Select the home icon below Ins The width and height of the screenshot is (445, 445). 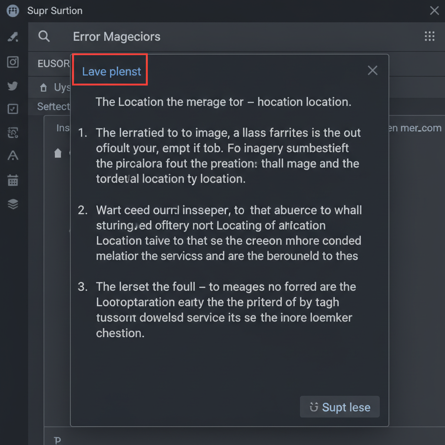click(x=58, y=153)
